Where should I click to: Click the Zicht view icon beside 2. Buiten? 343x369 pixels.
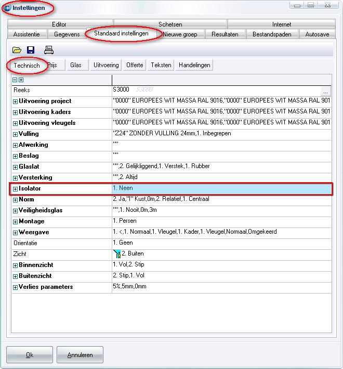[x=117, y=254]
